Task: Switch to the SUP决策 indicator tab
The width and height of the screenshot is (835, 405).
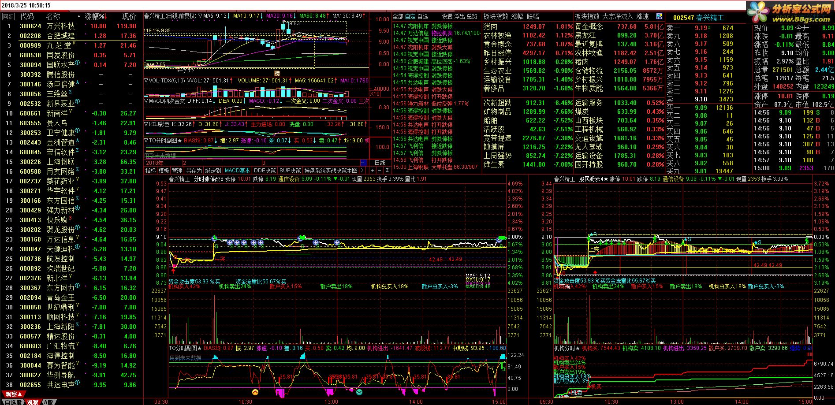Action: pyautogui.click(x=290, y=171)
